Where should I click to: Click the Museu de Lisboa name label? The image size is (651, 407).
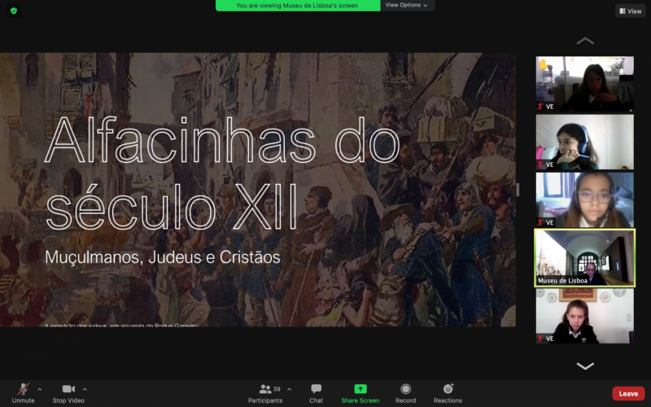tap(562, 281)
